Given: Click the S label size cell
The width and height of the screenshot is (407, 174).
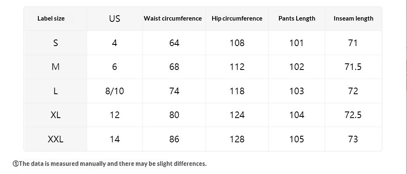Looking at the screenshot, I should (56, 43).
